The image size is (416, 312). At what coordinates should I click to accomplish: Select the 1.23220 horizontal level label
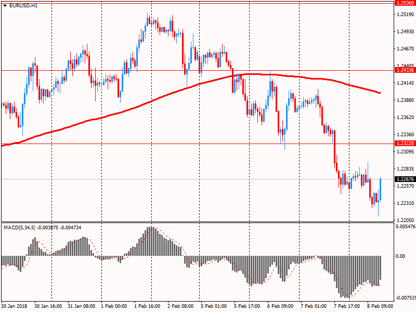pos(405,144)
